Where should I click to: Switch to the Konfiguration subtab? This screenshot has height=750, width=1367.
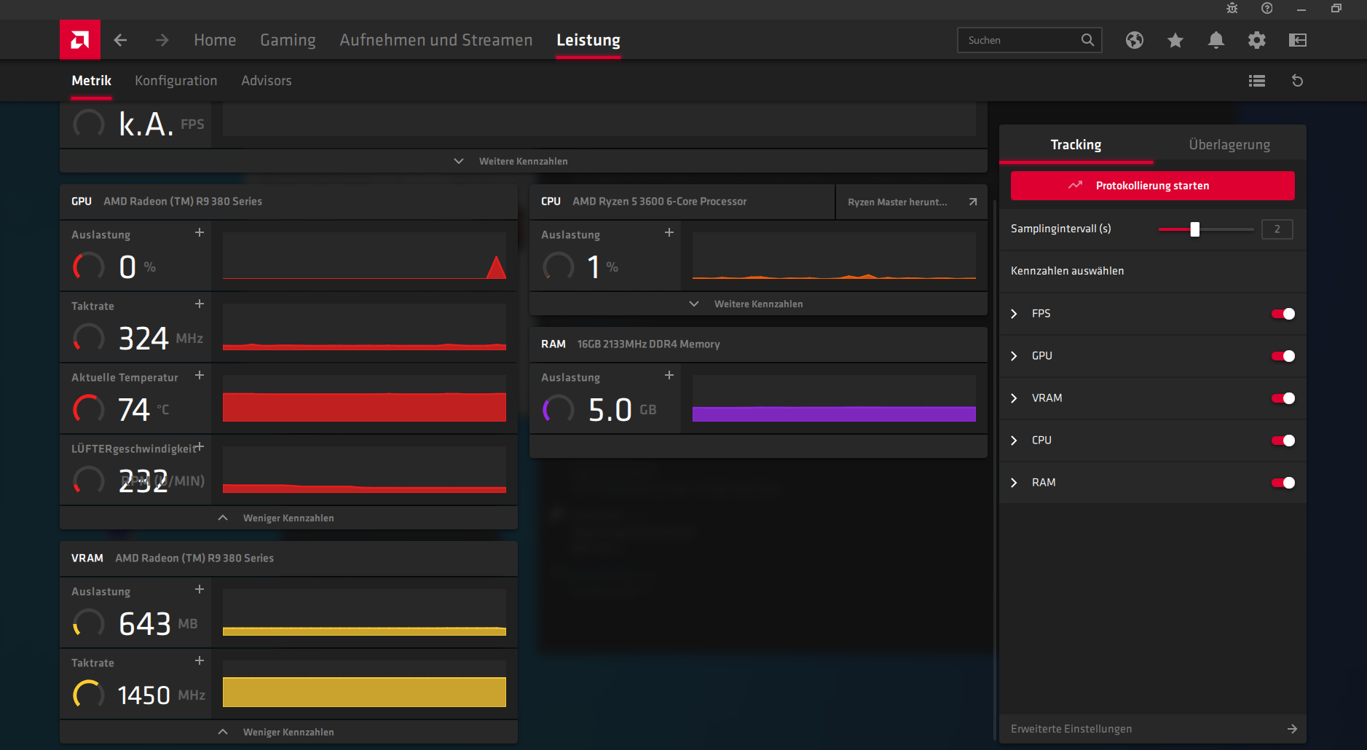click(176, 81)
